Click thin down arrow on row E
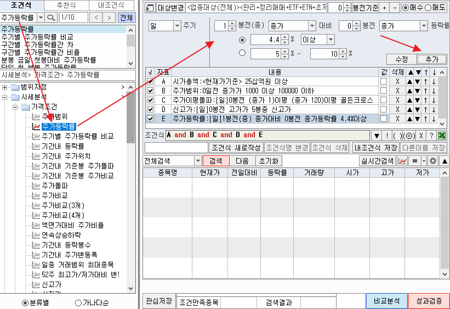 434,119
